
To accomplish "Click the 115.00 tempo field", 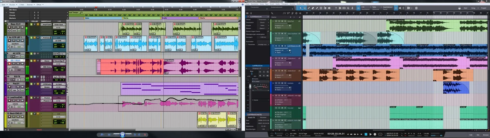I will [x=426, y=133].
